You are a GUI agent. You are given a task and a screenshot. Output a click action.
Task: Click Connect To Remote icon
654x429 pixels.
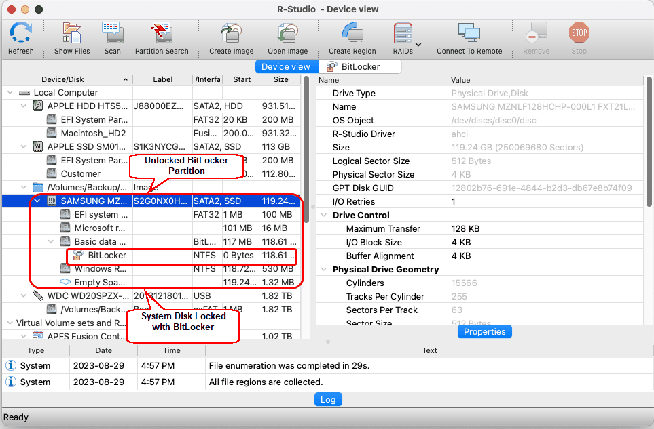[x=469, y=33]
